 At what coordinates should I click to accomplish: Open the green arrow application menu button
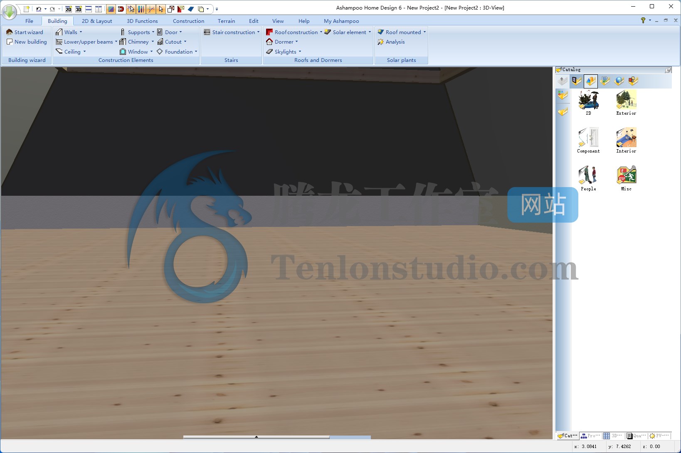tap(9, 12)
